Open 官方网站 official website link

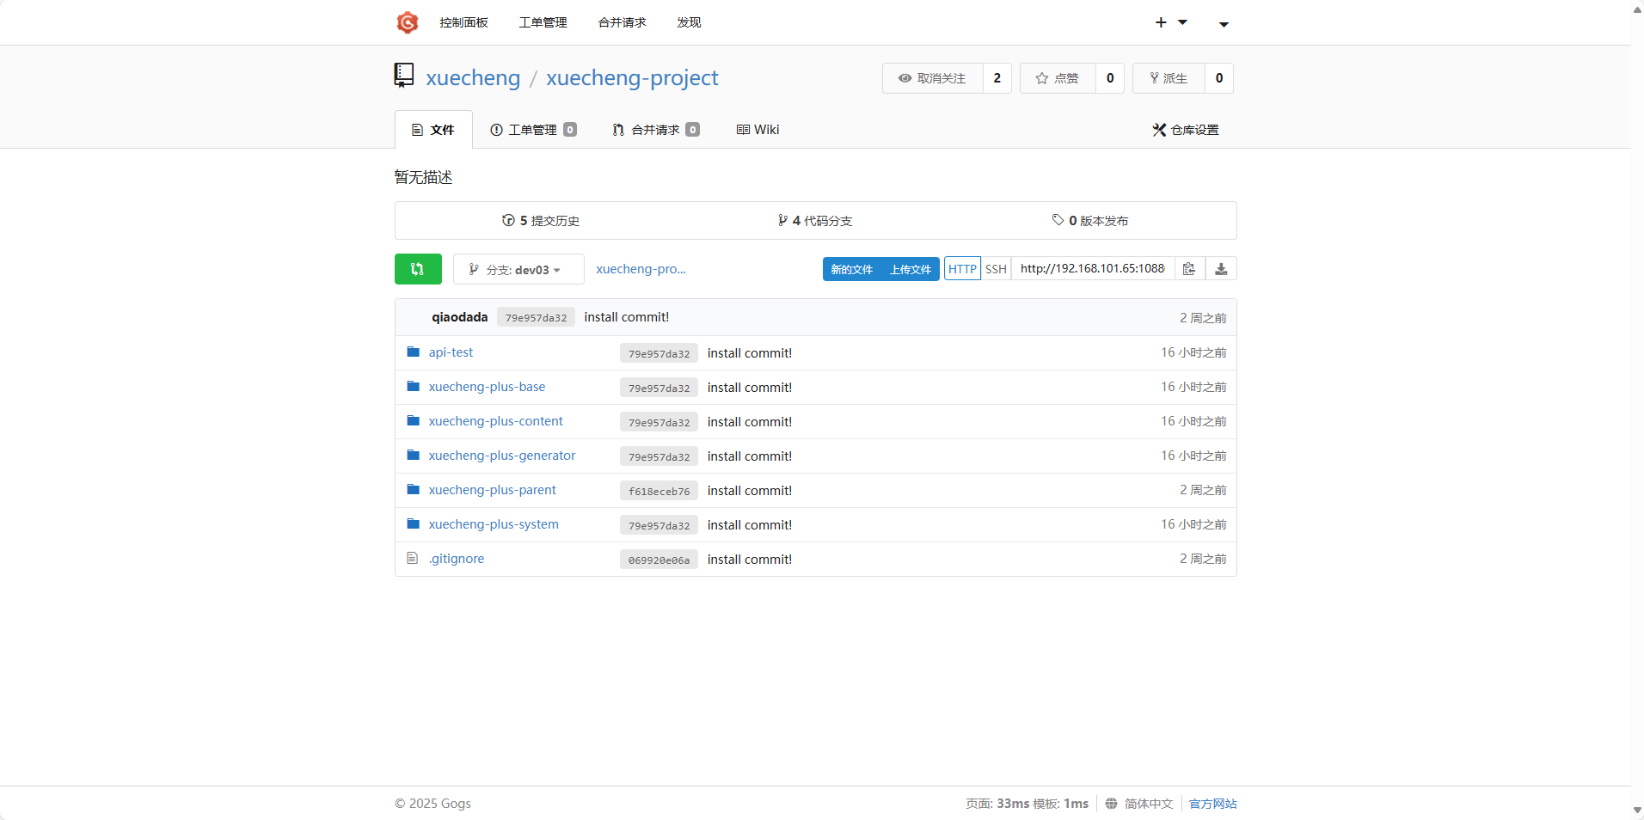[x=1213, y=804]
